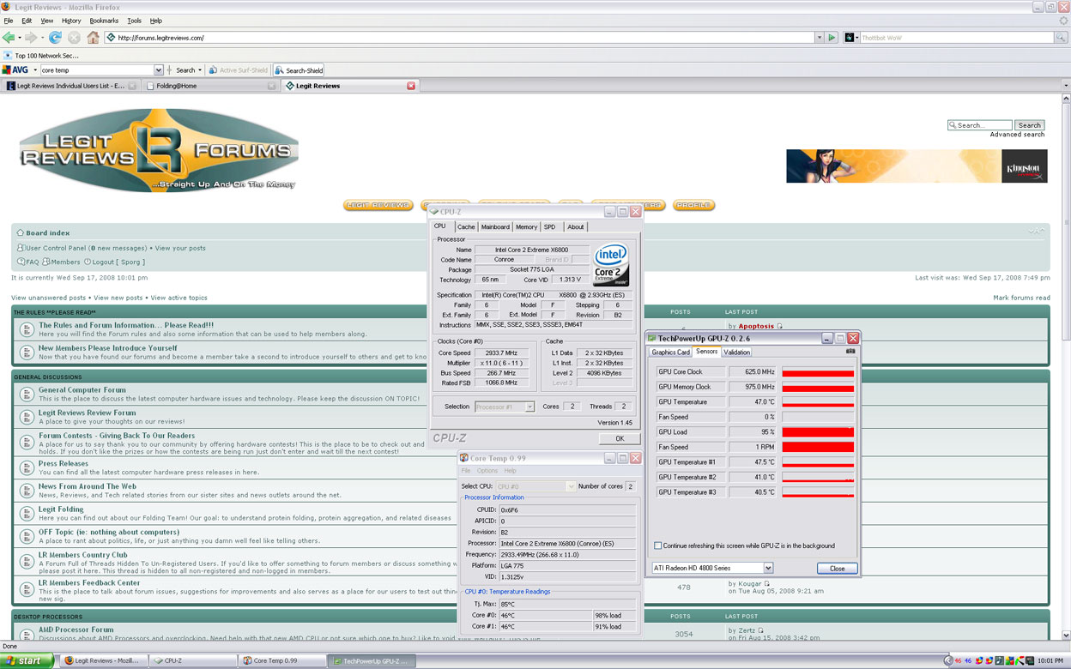
Task: Open the Back button history dropdown arrow
Action: coord(19,38)
